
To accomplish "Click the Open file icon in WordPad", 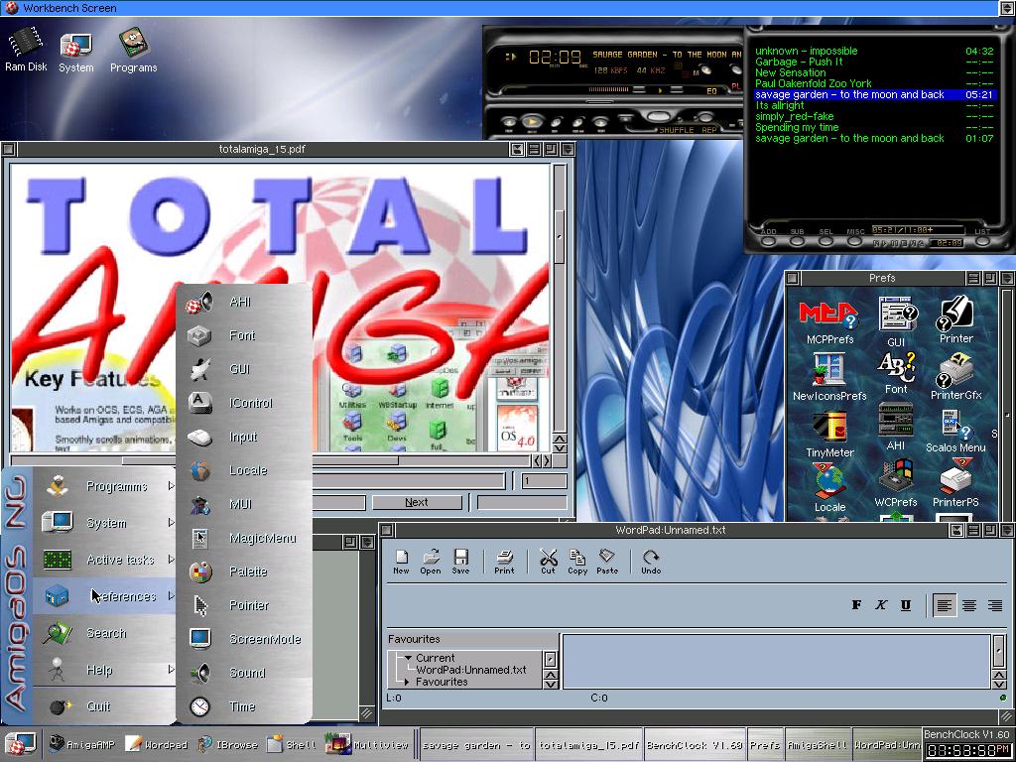I will tap(431, 562).
